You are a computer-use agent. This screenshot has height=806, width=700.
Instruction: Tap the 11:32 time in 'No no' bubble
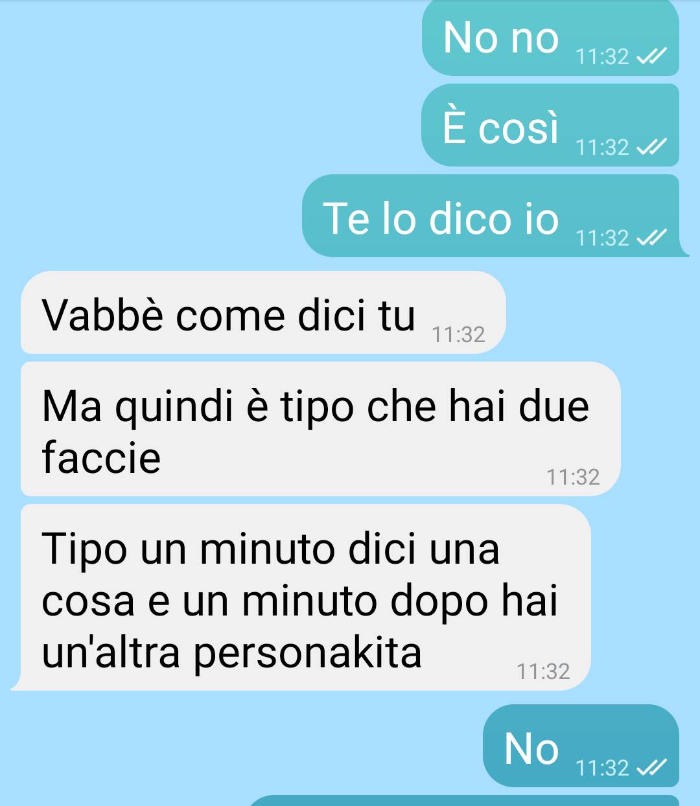pos(602,58)
